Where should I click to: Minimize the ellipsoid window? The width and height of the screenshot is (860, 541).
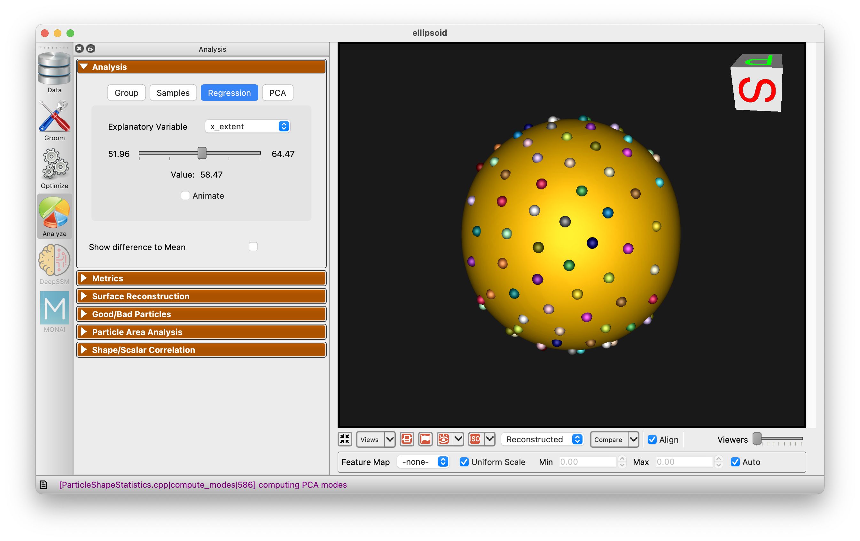click(x=58, y=33)
